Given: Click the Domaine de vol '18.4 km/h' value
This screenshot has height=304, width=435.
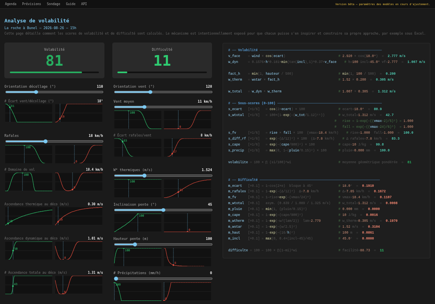Looking at the screenshot, I should (94, 170).
